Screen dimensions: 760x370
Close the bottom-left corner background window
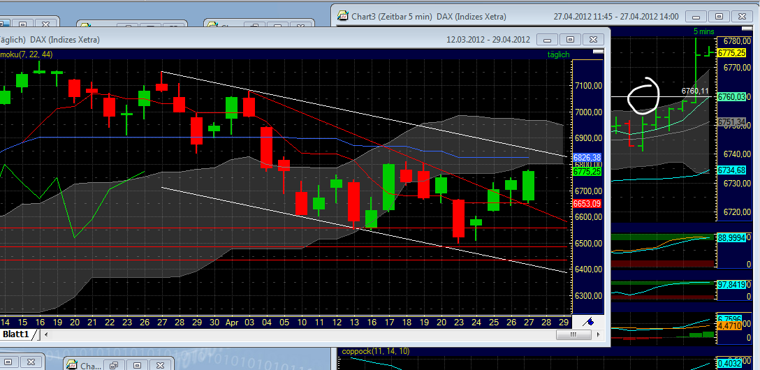click(x=32, y=362)
